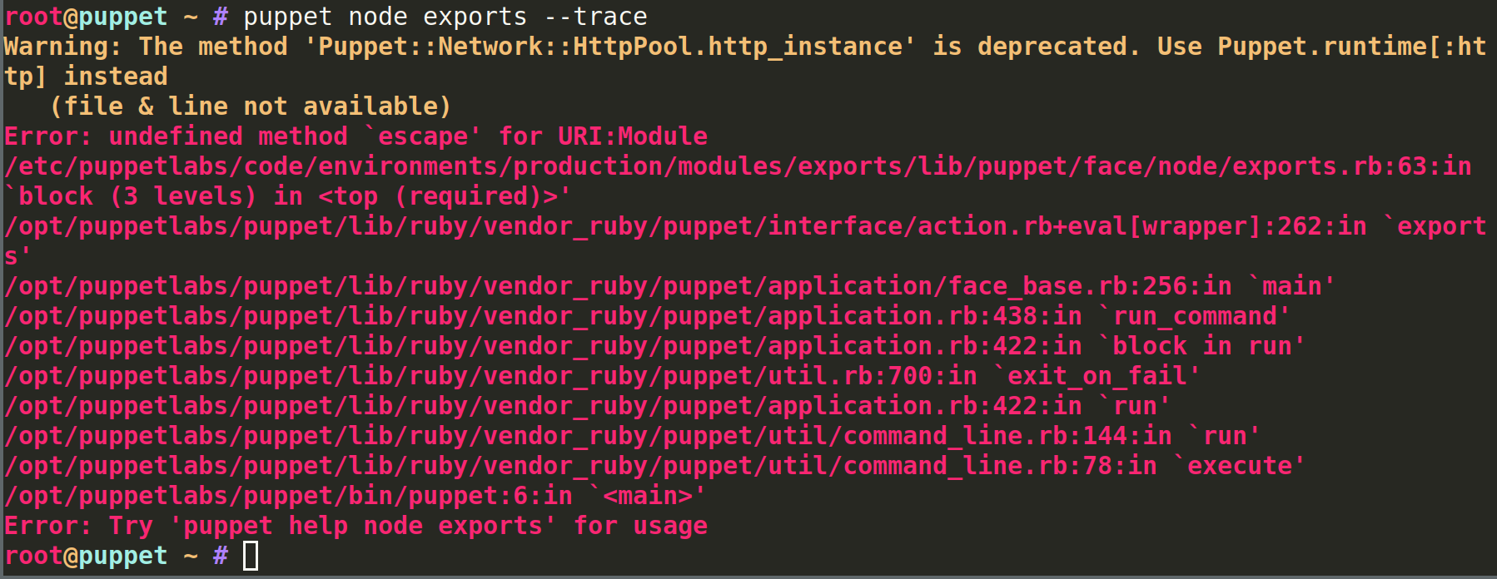Click the util.rb:700 path
Viewport: 1497px width, 579px height.
pos(468,376)
